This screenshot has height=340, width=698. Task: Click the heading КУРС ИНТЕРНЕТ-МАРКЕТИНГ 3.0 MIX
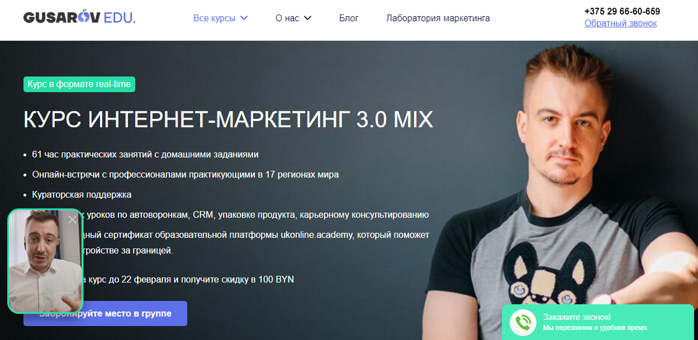[x=228, y=120]
